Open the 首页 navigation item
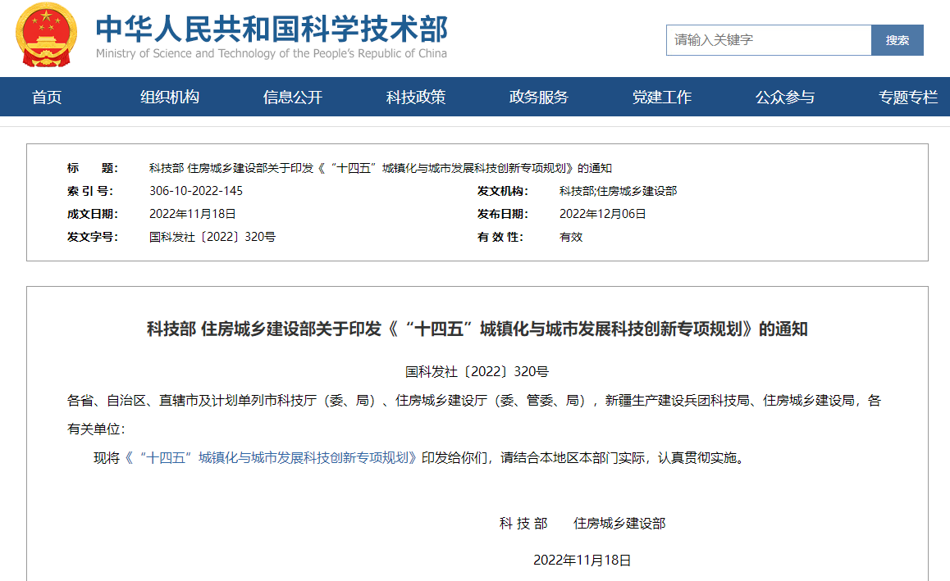The image size is (950, 581). click(x=47, y=97)
